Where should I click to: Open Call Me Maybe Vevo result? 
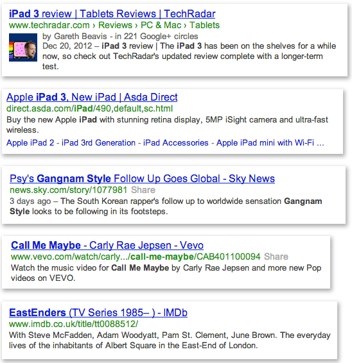pos(107,246)
